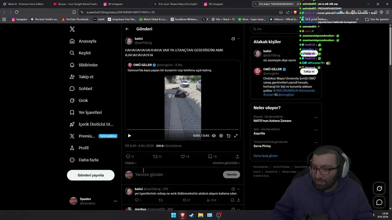
Task: Open Takip et in sidebar
Action: pyautogui.click(x=81, y=77)
